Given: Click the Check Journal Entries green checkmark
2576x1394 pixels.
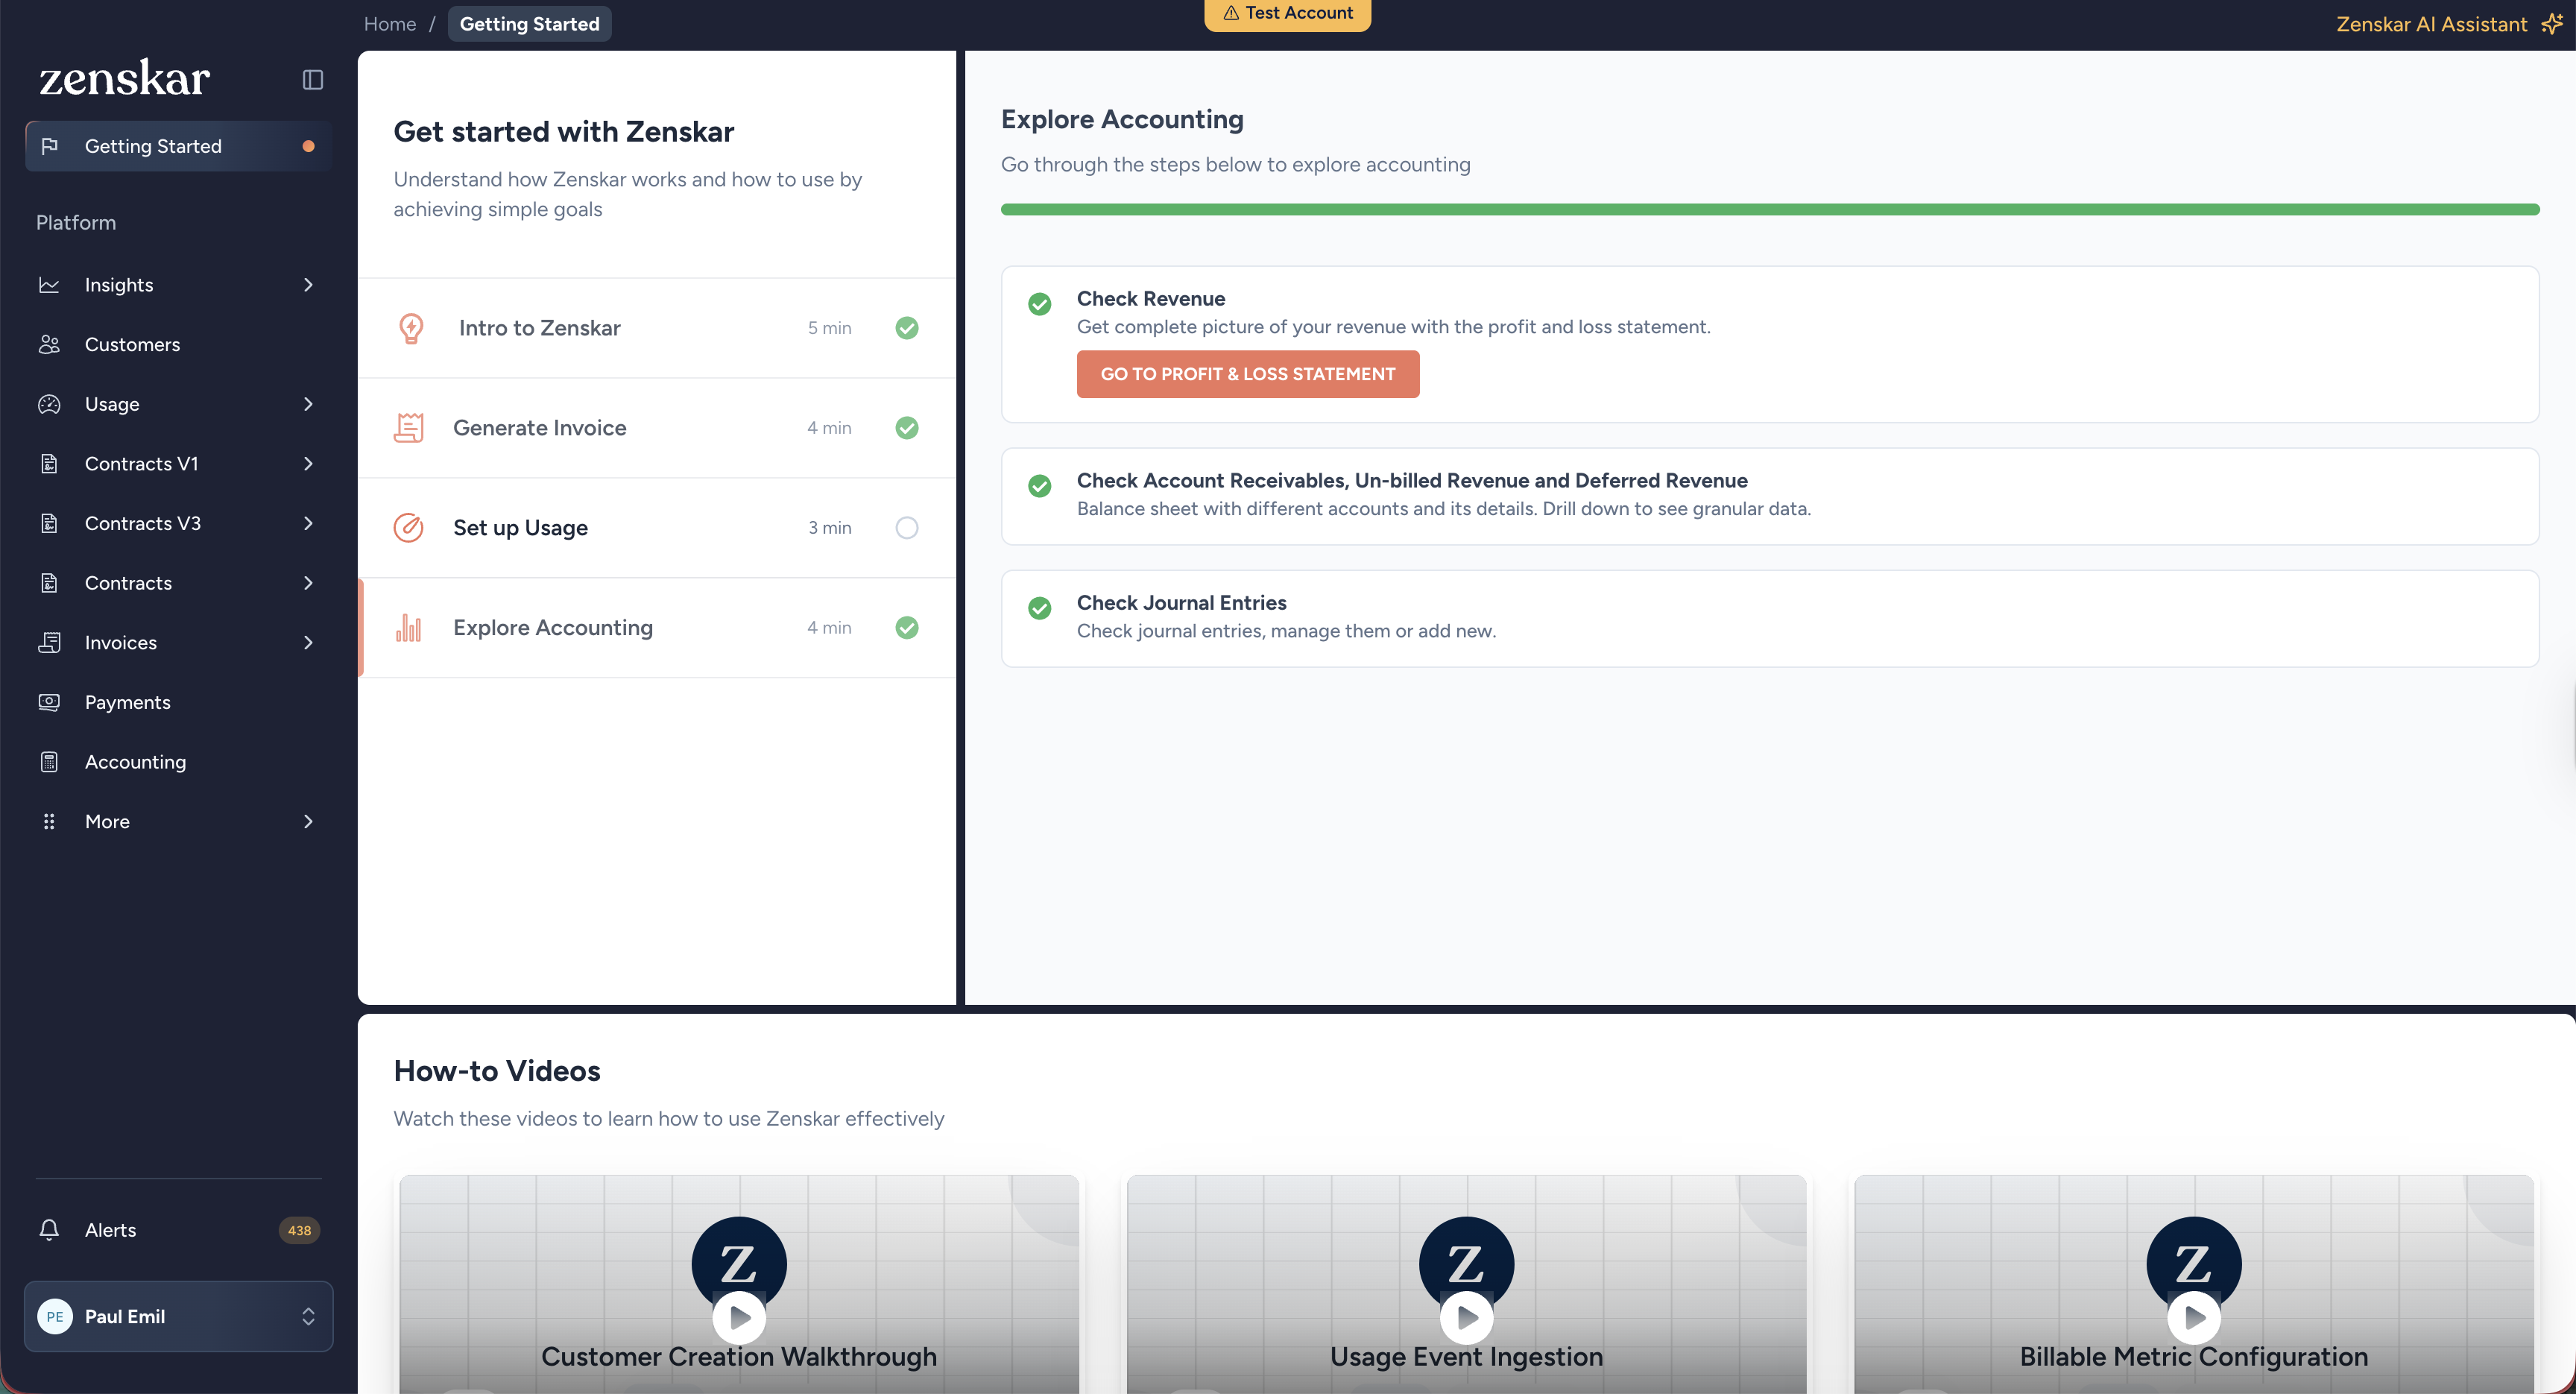Looking at the screenshot, I should pyautogui.click(x=1040, y=608).
